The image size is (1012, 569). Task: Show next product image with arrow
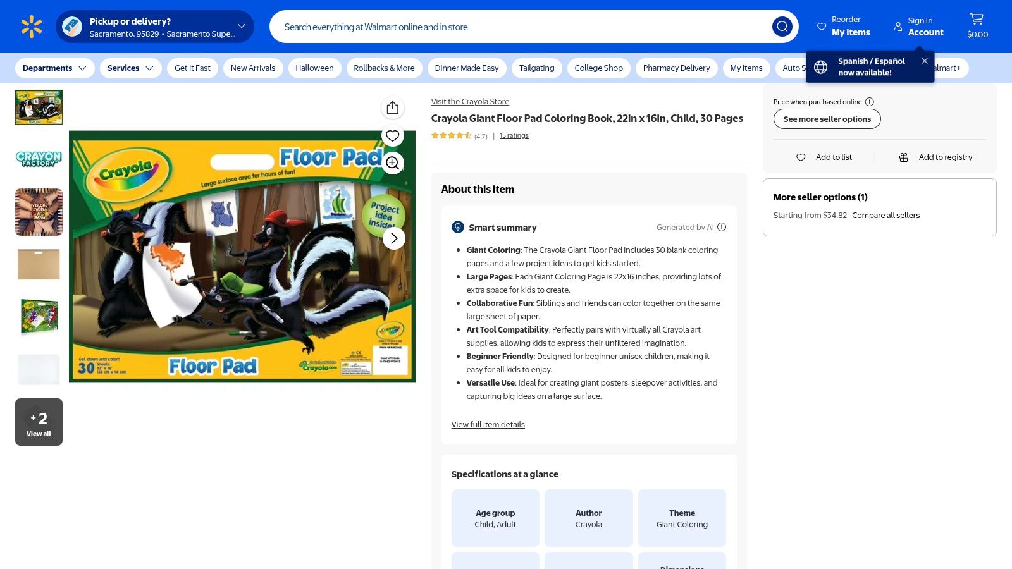(394, 238)
